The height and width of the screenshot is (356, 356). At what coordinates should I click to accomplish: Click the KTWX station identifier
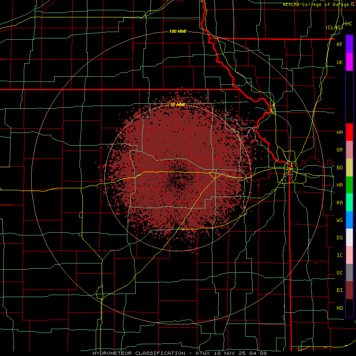[x=204, y=353]
